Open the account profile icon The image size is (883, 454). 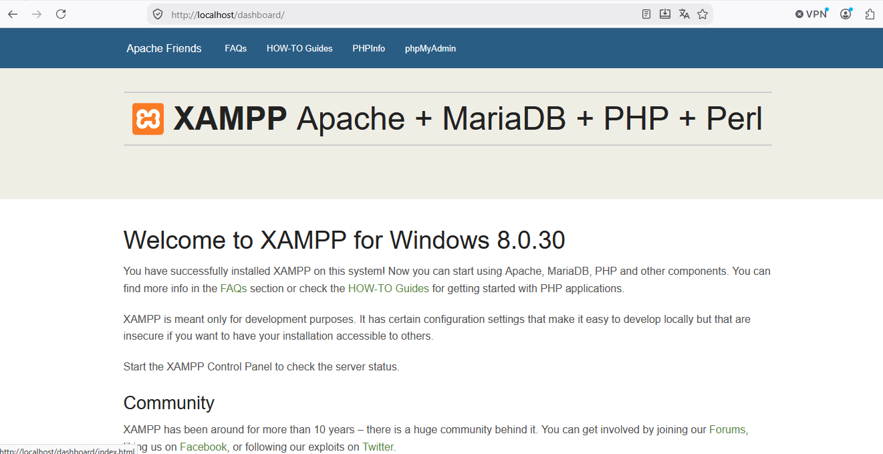pos(846,14)
